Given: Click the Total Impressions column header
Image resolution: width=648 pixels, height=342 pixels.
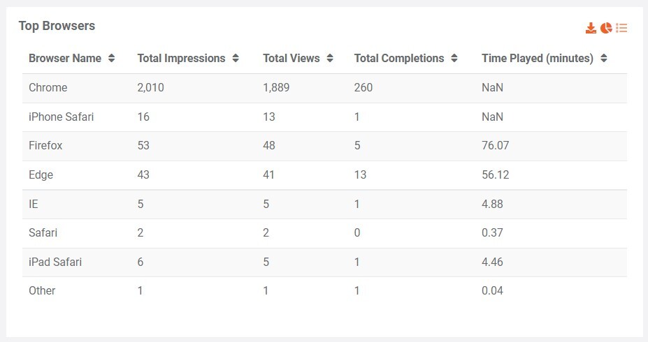Looking at the screenshot, I should click(x=181, y=59).
